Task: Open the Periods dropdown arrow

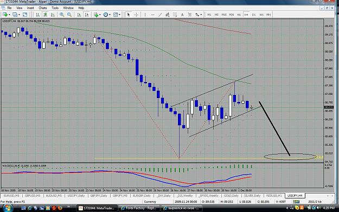Action: [110, 15]
